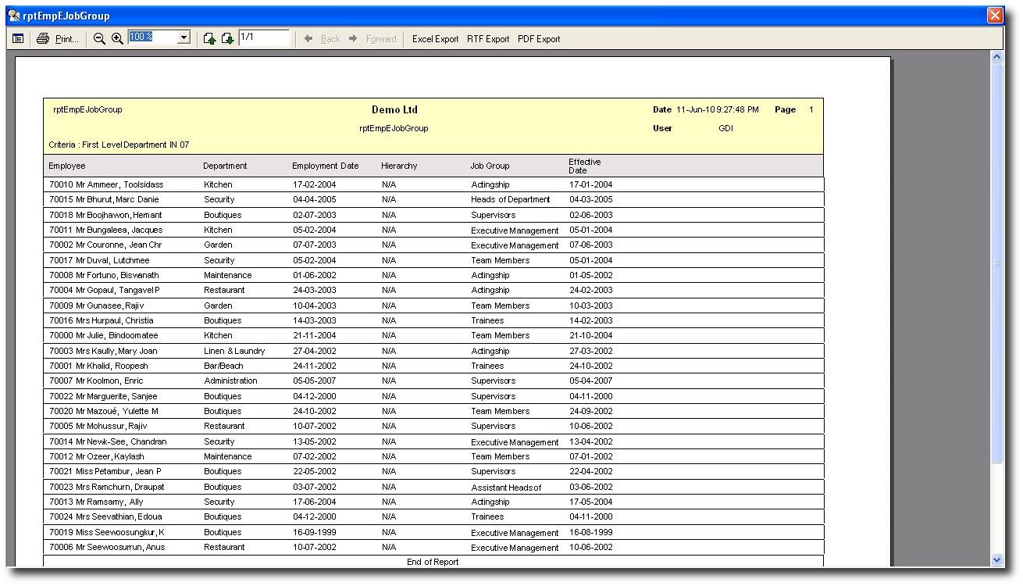Image resolution: width=1023 pixels, height=586 pixels.
Task: Click the PDF Export button
Action: 538,39
